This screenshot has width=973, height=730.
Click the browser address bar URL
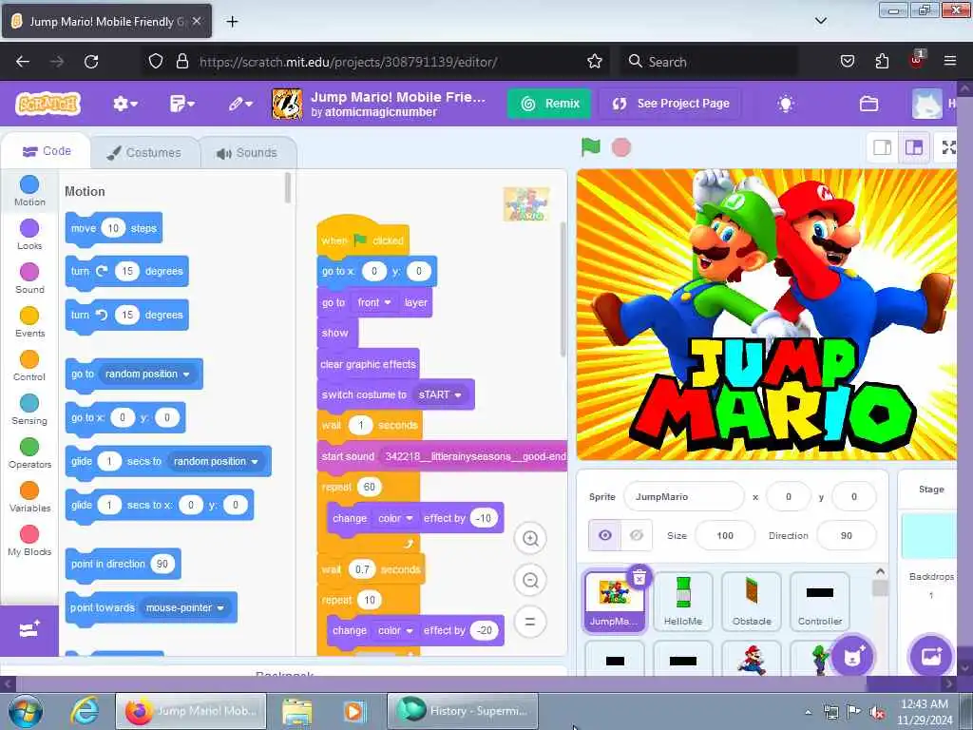click(x=348, y=62)
